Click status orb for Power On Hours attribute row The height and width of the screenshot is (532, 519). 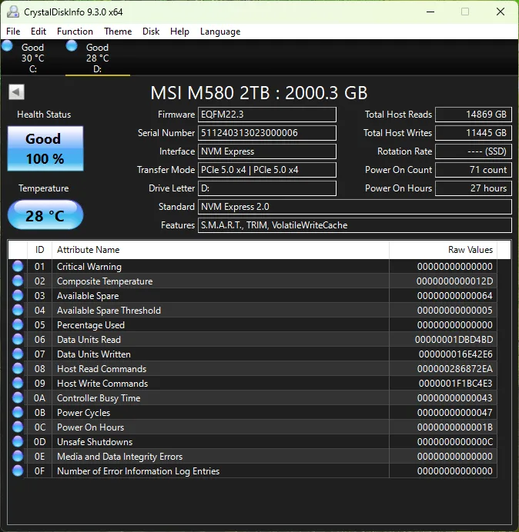18,427
